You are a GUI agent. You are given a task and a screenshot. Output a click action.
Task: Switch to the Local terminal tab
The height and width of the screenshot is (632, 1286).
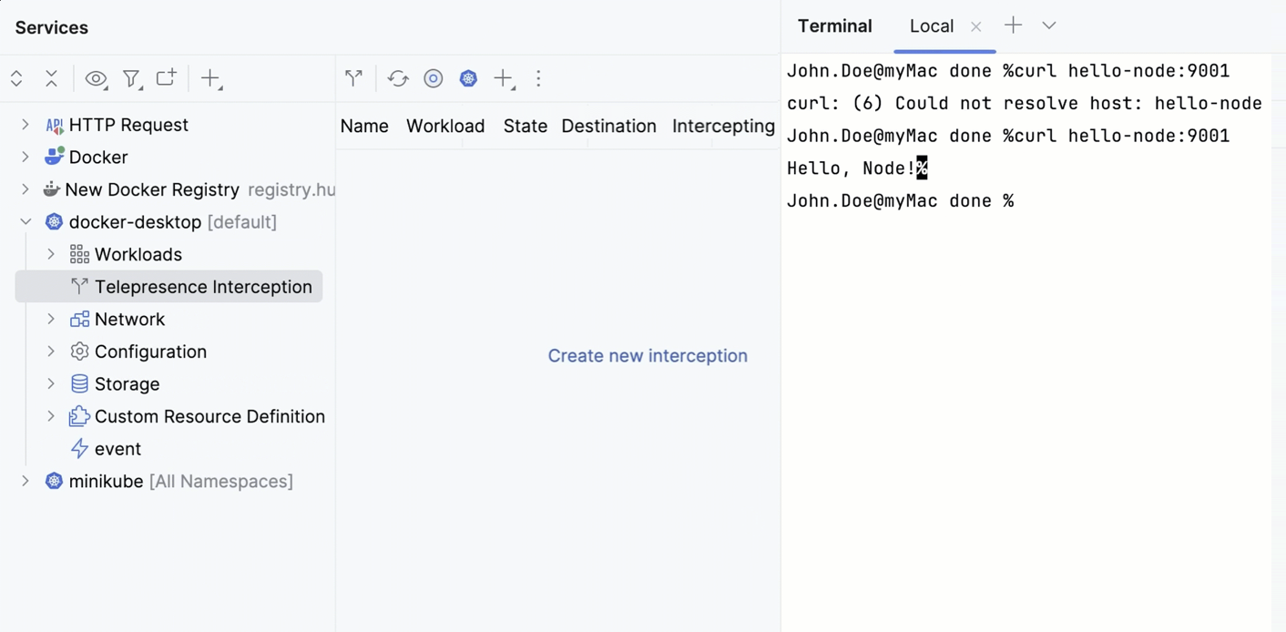click(x=931, y=25)
